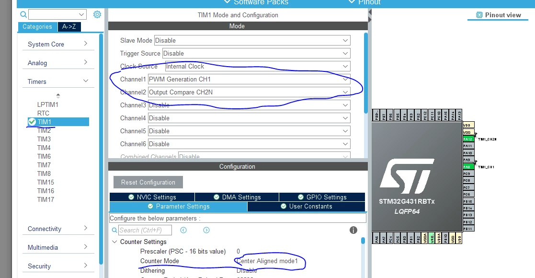The height and width of the screenshot is (278, 535).
Task: Expand the Connectivity category
Action: click(x=58, y=229)
